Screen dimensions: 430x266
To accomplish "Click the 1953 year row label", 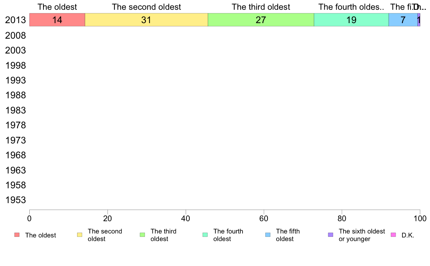I will point(16,200).
